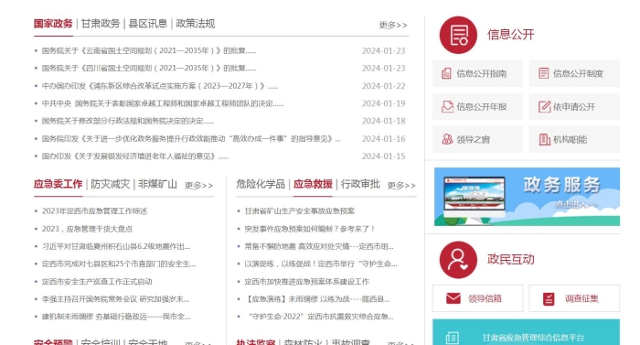Click the 领导之窗 people icon
This screenshot has width=640, height=345.
[447, 139]
